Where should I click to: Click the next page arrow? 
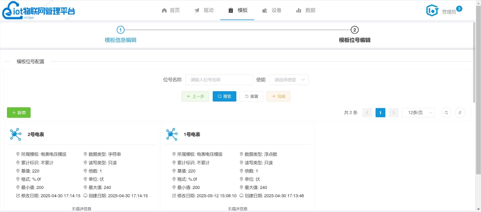(393, 113)
